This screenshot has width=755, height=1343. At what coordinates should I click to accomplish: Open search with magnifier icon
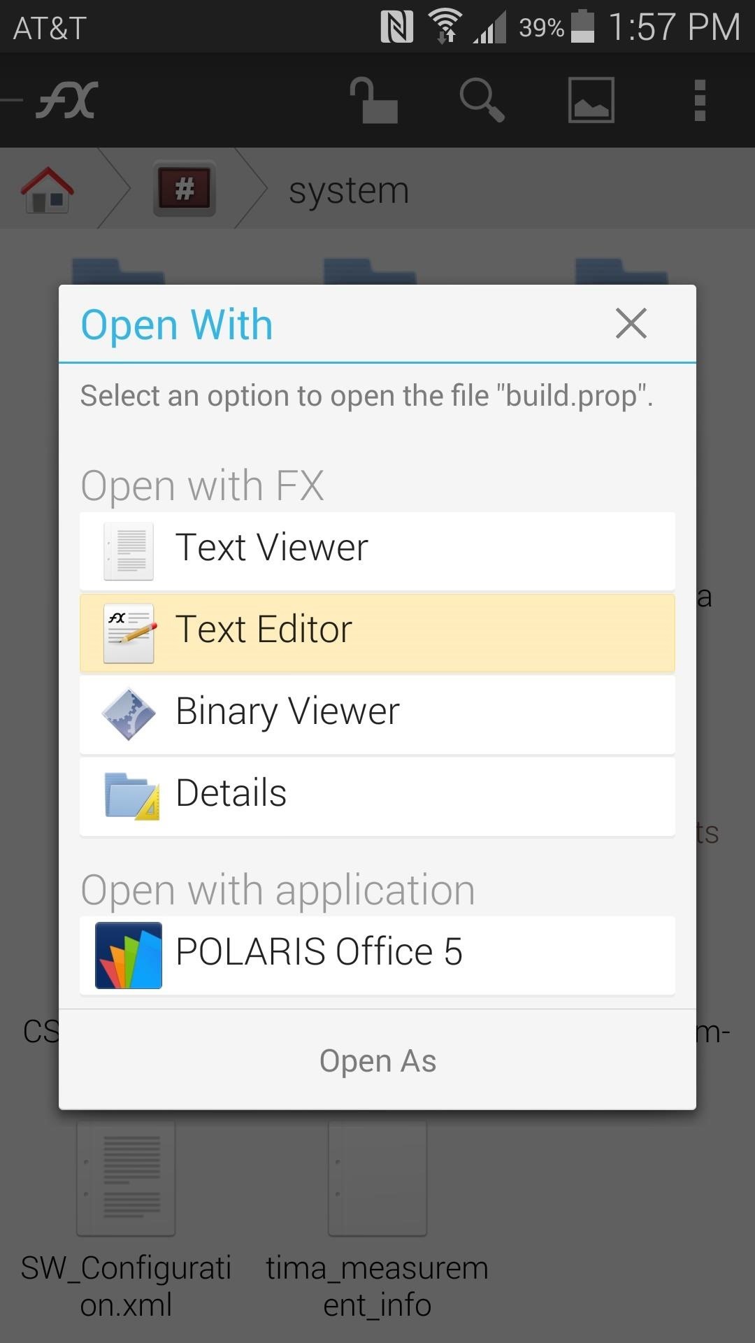[x=482, y=100]
